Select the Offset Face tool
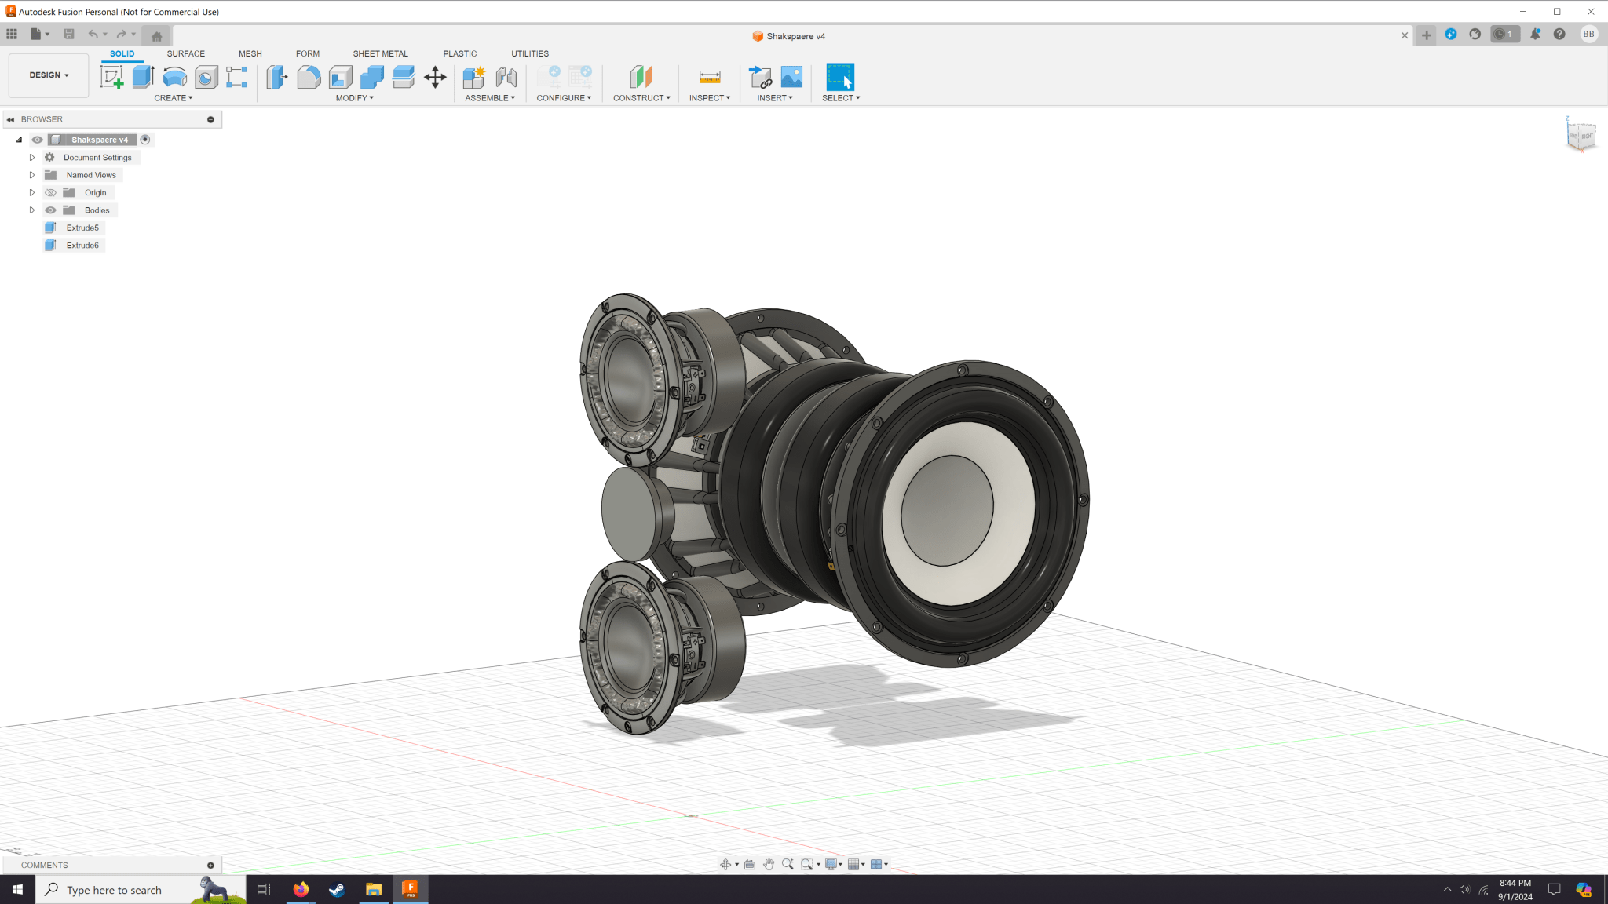This screenshot has width=1608, height=904. pyautogui.click(x=403, y=77)
